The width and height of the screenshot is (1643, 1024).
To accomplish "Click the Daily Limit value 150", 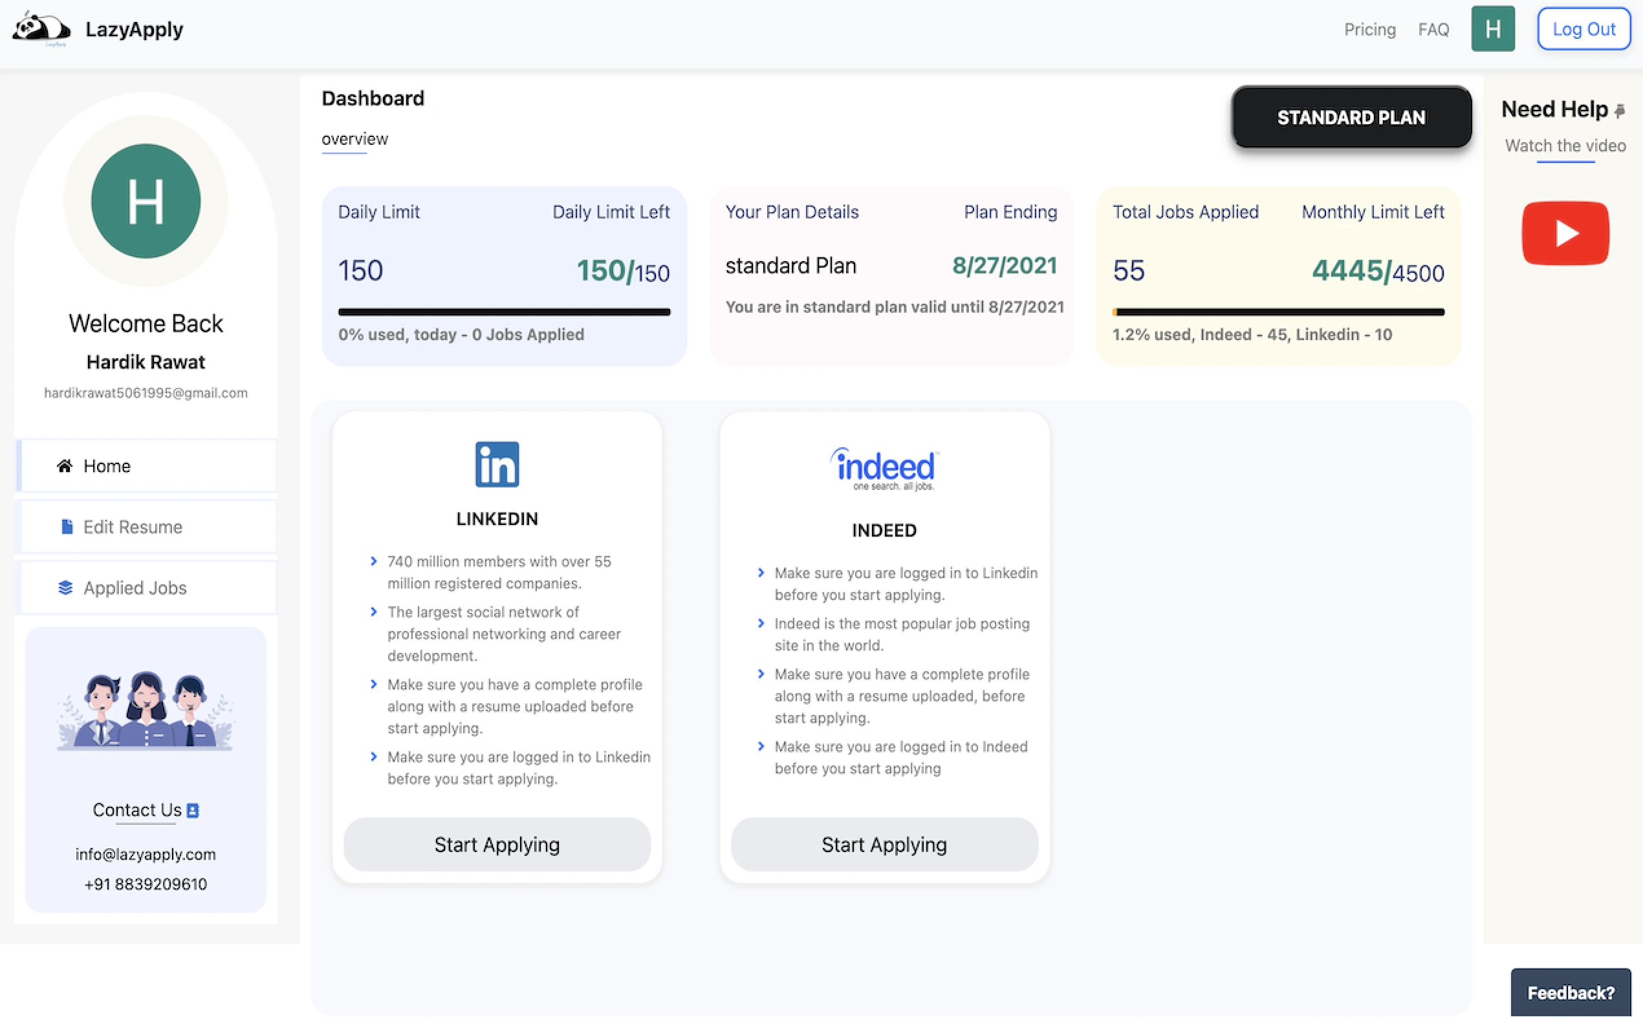I will coord(360,271).
